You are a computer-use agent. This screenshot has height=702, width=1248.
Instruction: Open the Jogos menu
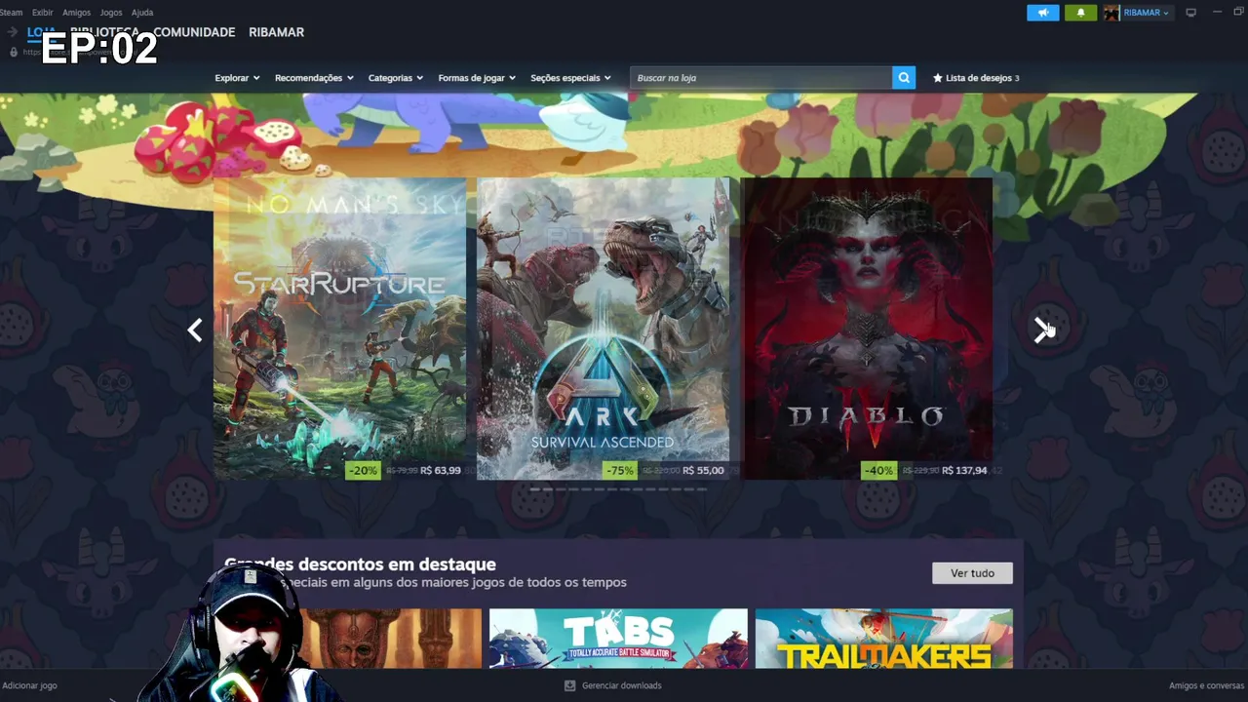[111, 13]
